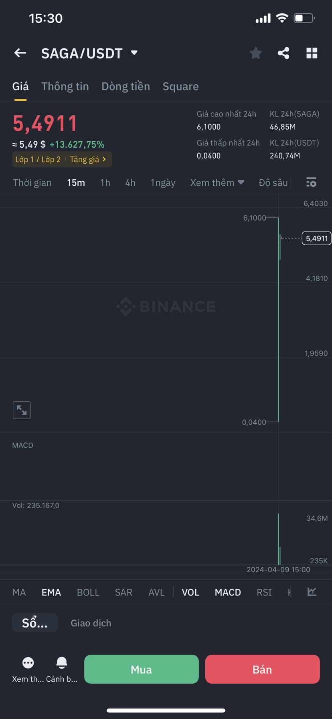Switch to the Thông tin tab
332x719 pixels.
[65, 86]
